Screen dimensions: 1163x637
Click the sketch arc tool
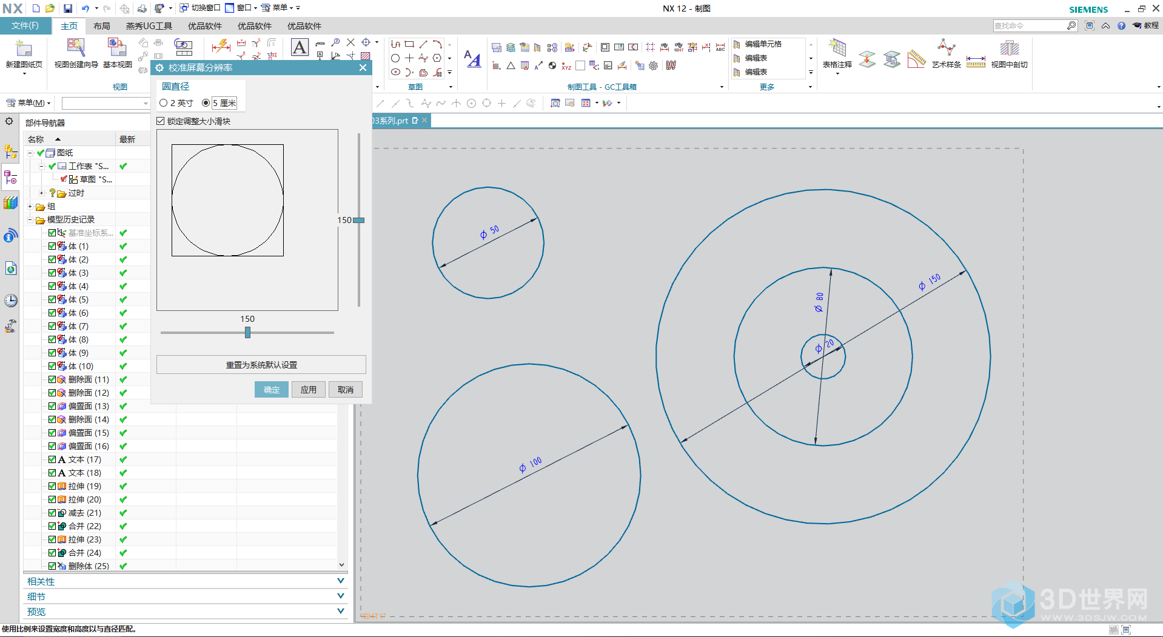point(437,44)
